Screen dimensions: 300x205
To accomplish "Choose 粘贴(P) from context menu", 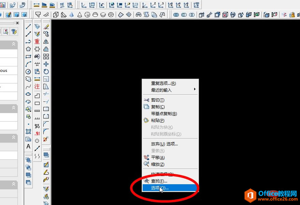I will [170, 121].
